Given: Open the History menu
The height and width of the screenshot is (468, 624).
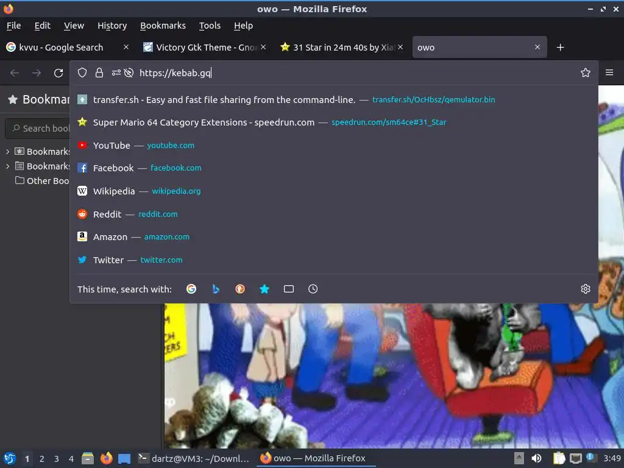Looking at the screenshot, I should point(112,26).
